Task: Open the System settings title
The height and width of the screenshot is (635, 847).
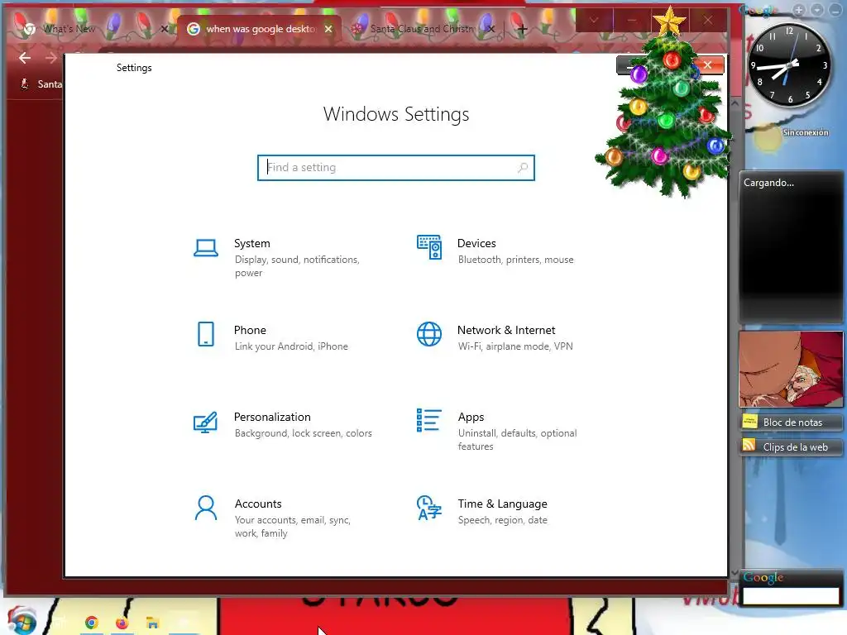Action: [x=251, y=244]
